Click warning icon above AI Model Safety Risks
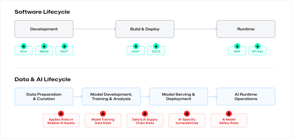This screenshot has width=292, height=139. (229, 114)
